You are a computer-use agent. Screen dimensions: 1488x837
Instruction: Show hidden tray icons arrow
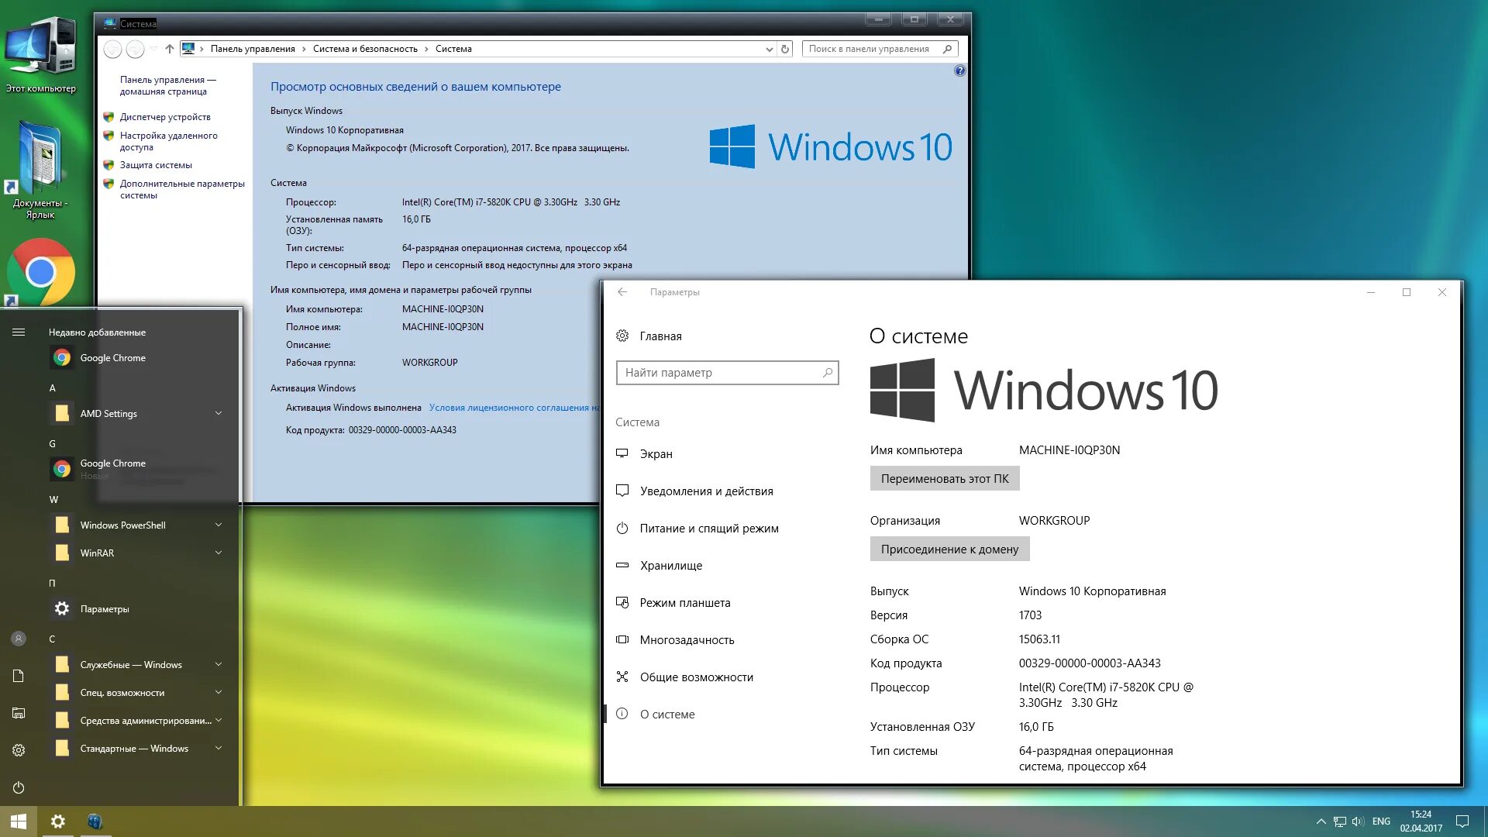(1321, 821)
